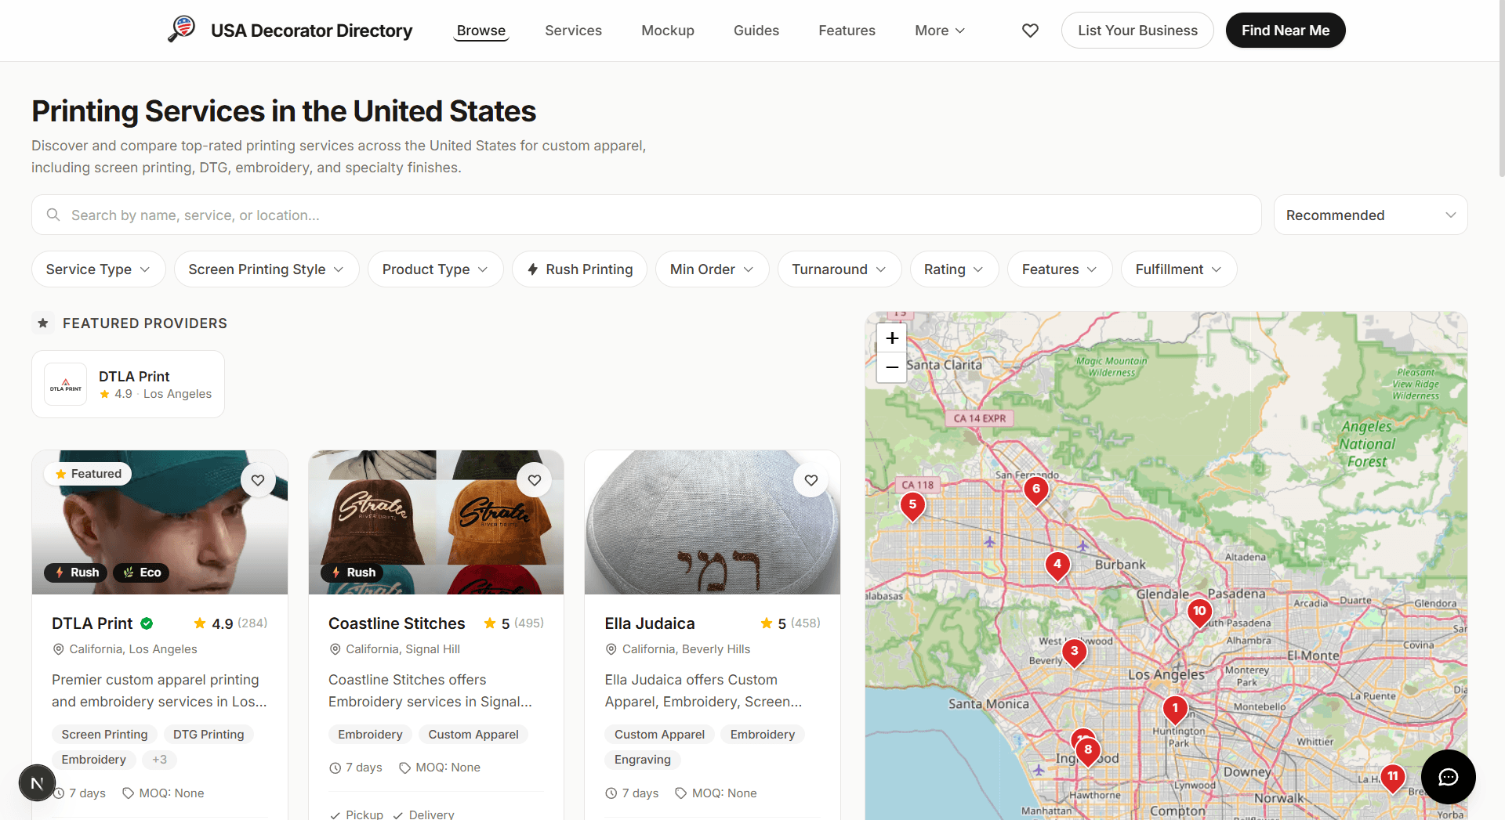Image resolution: width=1505 pixels, height=820 pixels.
Task: Expand the Rating filter
Action: [x=954, y=269]
